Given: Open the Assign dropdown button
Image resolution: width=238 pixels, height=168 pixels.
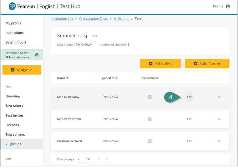Looking at the screenshot, I should (22, 70).
